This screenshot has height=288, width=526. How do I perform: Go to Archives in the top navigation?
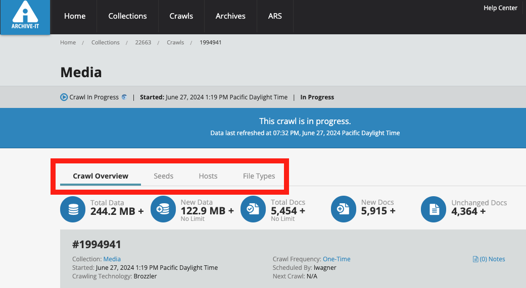coord(230,16)
